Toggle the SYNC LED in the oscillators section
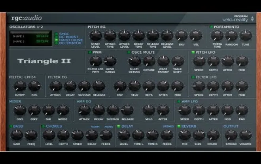 pos(57,34)
